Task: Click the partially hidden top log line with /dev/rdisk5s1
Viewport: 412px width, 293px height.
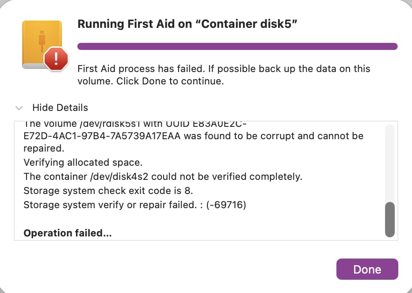Action: click(x=135, y=124)
